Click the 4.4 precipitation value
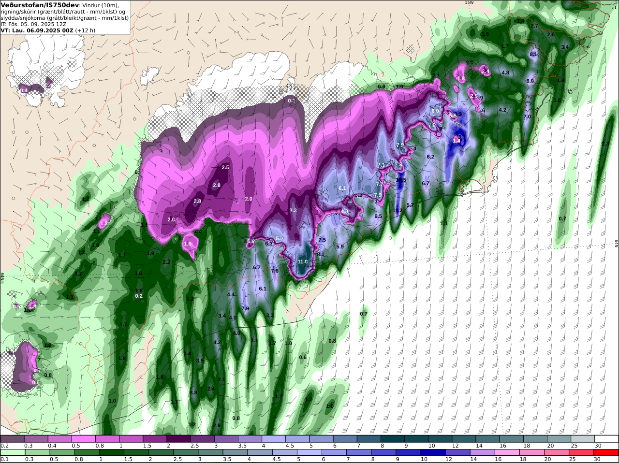 point(231,295)
